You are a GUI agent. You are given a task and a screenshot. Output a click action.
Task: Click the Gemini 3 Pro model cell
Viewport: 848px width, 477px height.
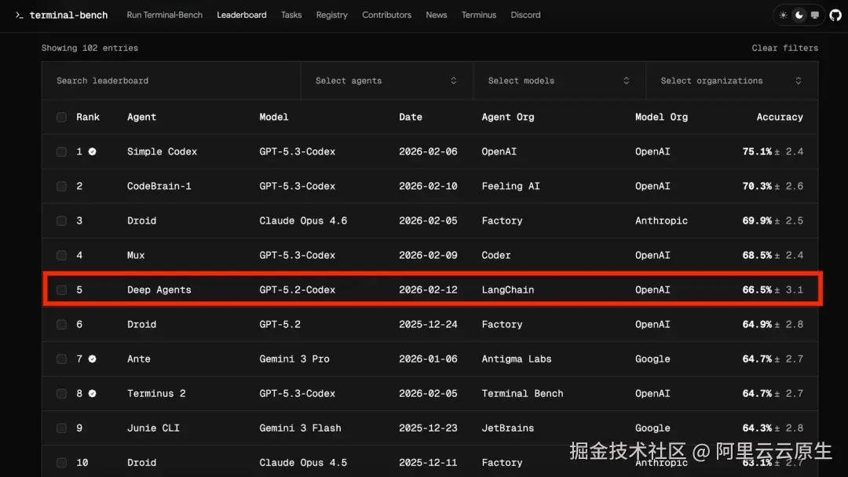click(294, 359)
